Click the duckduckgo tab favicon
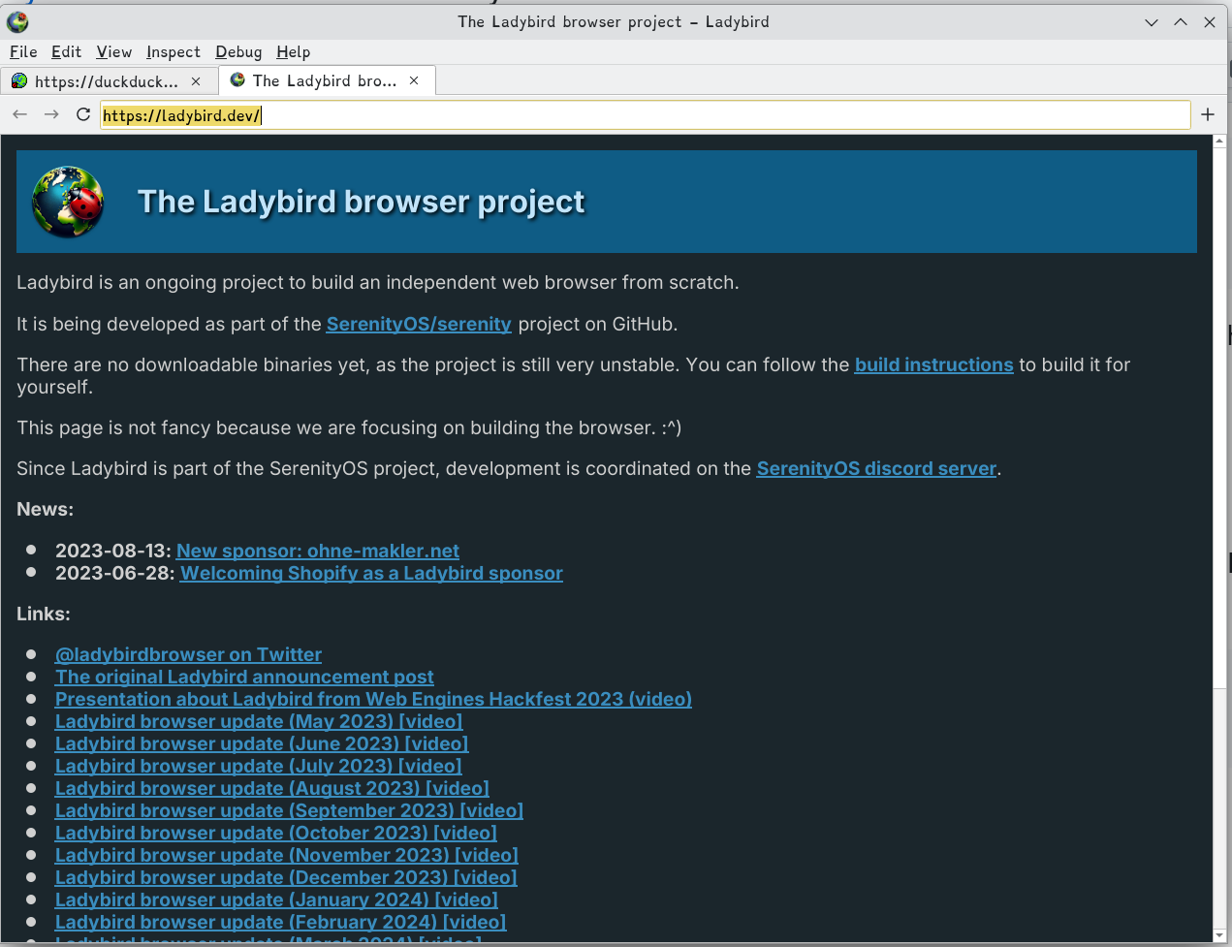Image resolution: width=1232 pixels, height=947 pixels. coord(19,81)
